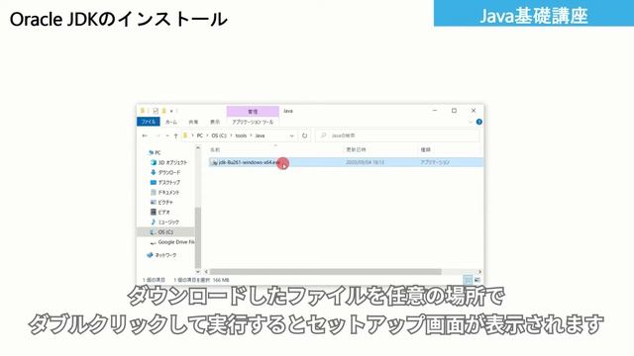The height and width of the screenshot is (356, 634).
Task: Select ネットワーク in the navigation pane
Action: pos(161,255)
